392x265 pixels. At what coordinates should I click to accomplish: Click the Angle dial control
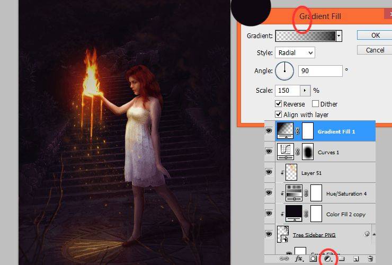tap(284, 71)
